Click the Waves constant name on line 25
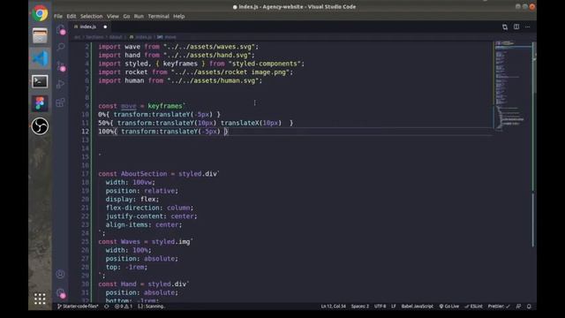Image resolution: width=565 pixels, height=318 pixels. pyautogui.click(x=131, y=241)
